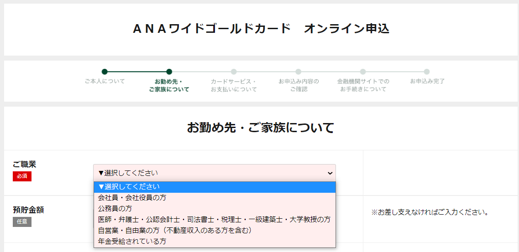519x252 pixels.
Task: Click the ご本人について step label
Action: tap(105, 81)
